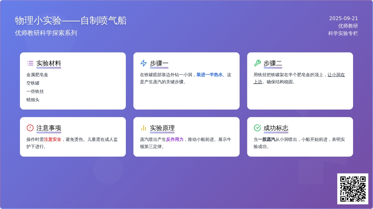Click the subtitle 优师教研科学探索系列
This screenshot has height=209, width=373.
[46, 33]
